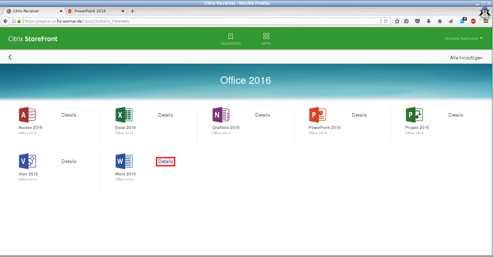Image resolution: width=493 pixels, height=257 pixels.
Task: Launch Excel 2016 via its icon
Action: (124, 115)
